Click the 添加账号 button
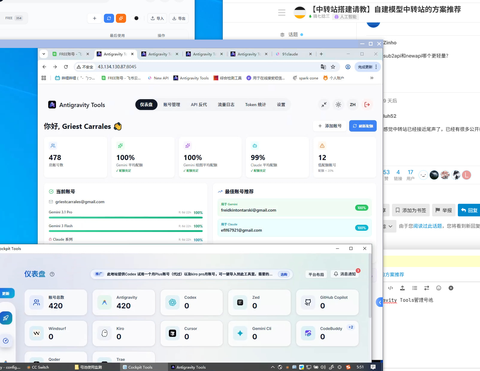 pyautogui.click(x=330, y=126)
